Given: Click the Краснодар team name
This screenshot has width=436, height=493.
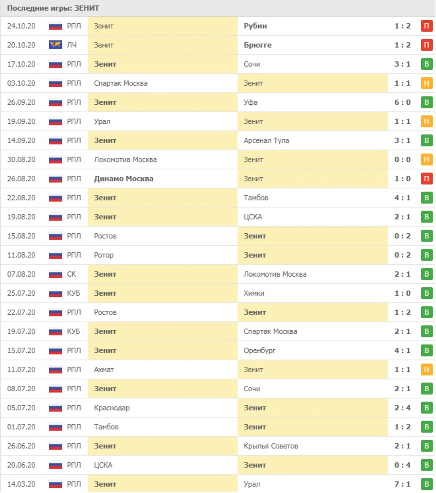Looking at the screenshot, I should (112, 407).
